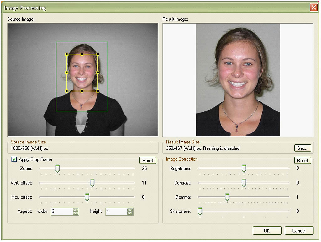Click the "Hor. offset:" label

pyautogui.click(x=22, y=197)
